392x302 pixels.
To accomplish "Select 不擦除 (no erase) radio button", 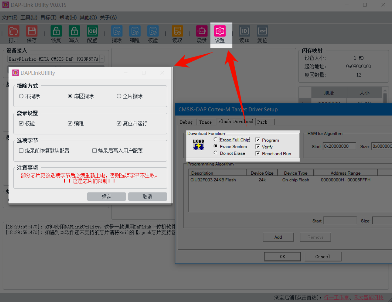I will tap(21, 96).
